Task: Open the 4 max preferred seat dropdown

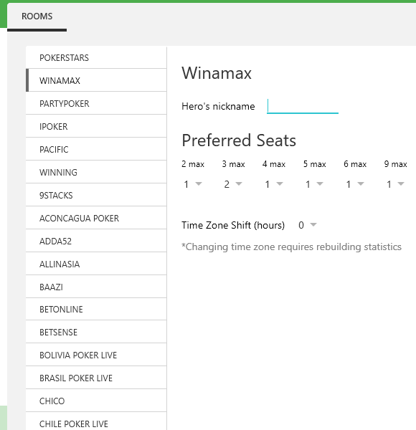Action: (x=273, y=184)
